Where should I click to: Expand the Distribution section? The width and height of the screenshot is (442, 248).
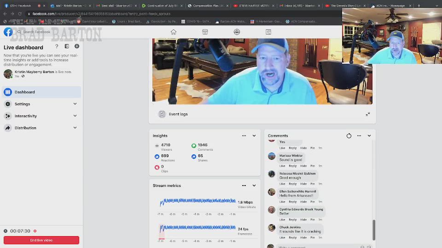[x=75, y=128]
